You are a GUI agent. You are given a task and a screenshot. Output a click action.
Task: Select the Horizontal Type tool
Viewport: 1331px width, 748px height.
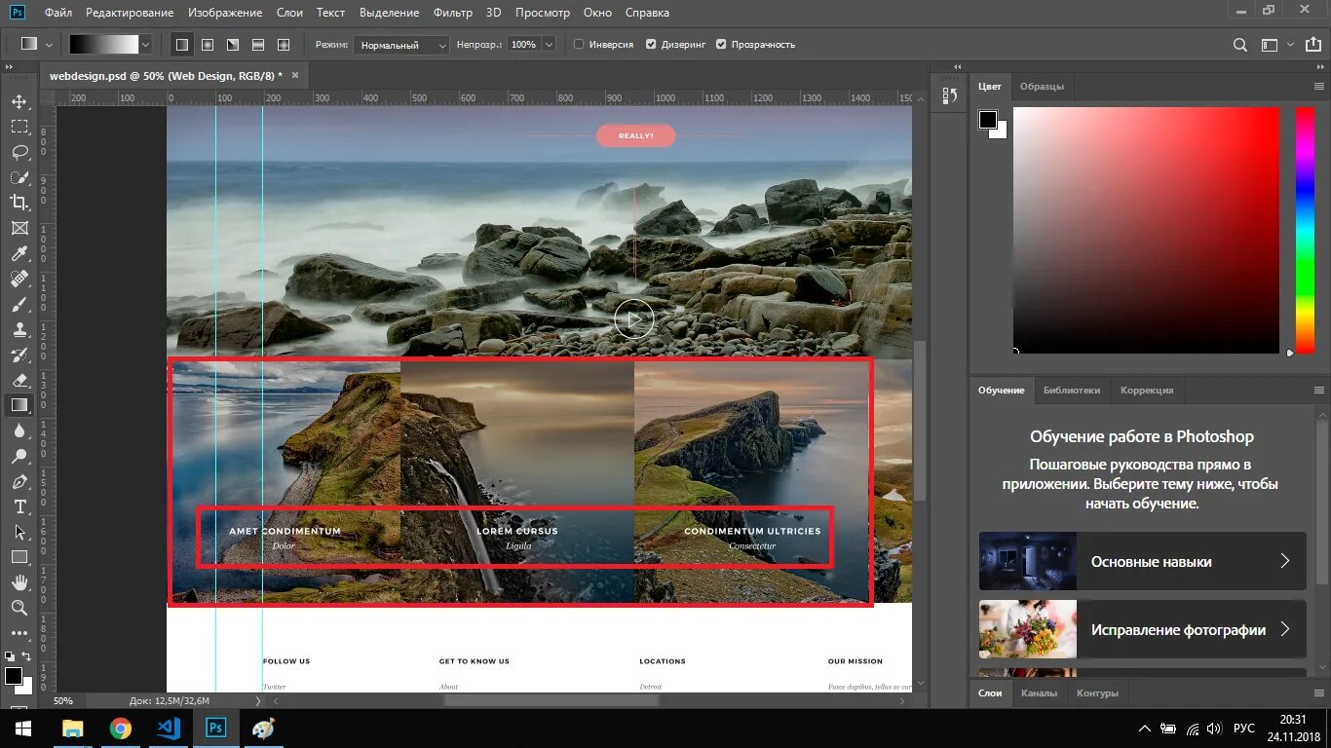(19, 507)
